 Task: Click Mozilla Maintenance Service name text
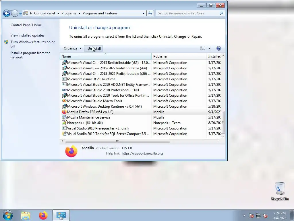pos(89,117)
